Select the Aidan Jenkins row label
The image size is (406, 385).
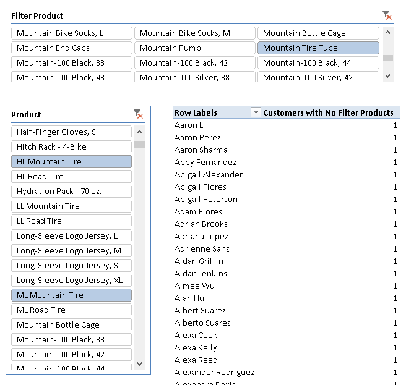tap(201, 274)
